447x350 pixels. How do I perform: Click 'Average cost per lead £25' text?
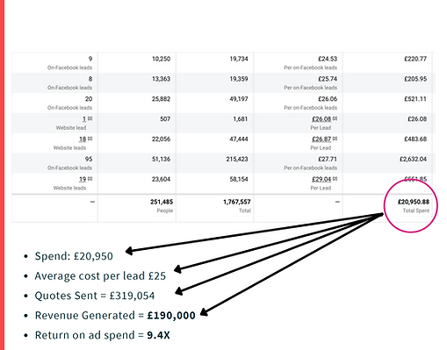(100, 275)
